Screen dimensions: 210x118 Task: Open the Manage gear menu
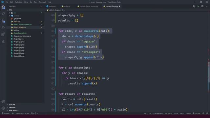(x=3, y=108)
